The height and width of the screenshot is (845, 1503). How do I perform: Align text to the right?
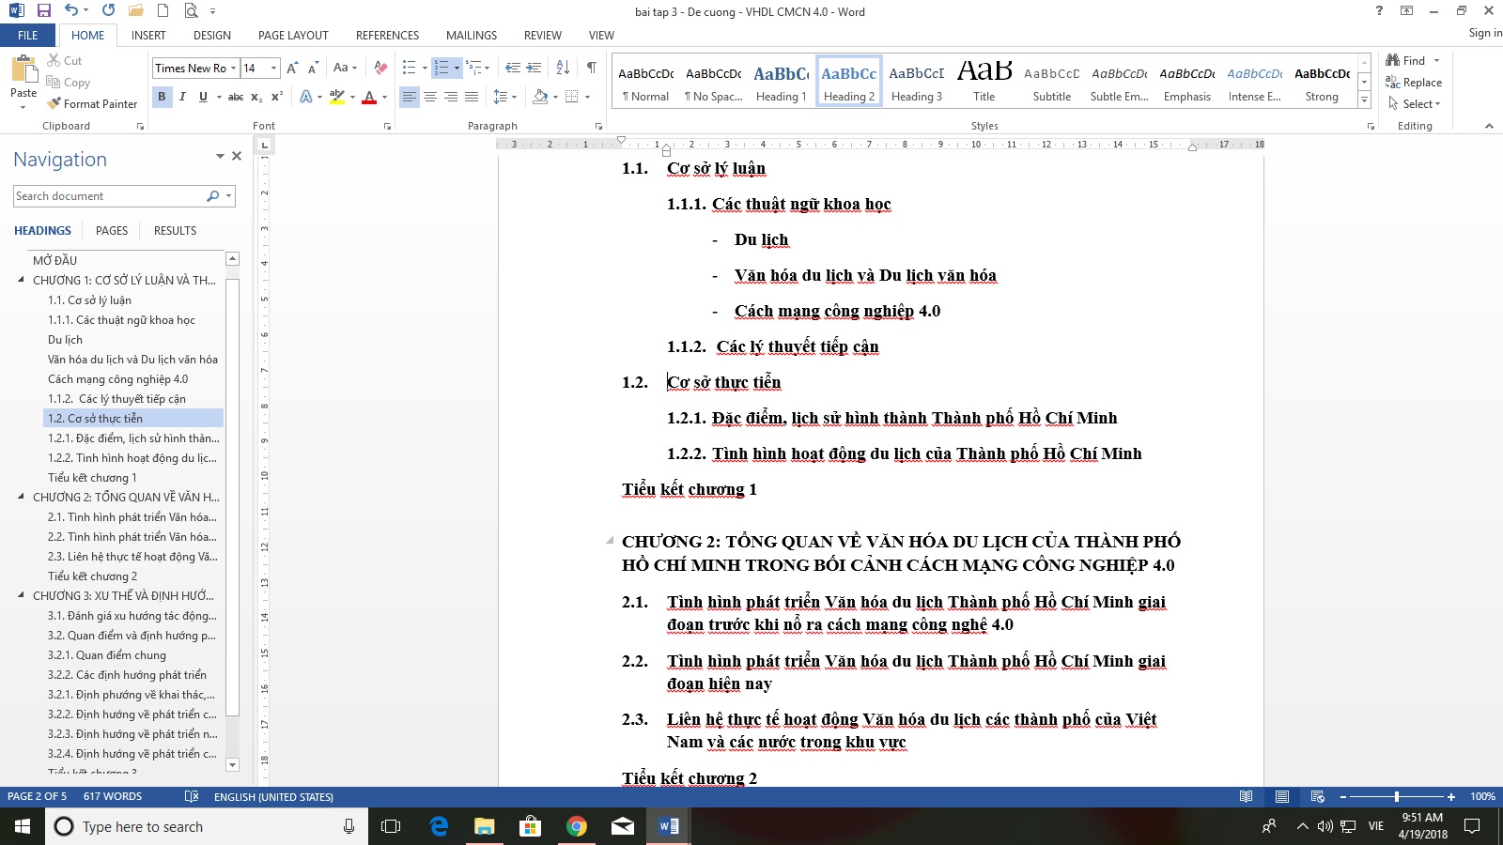point(451,97)
